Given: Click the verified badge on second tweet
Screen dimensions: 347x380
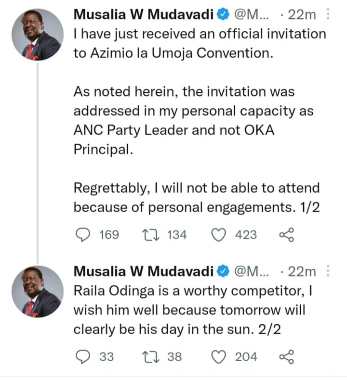Looking at the screenshot, I should [x=224, y=271].
